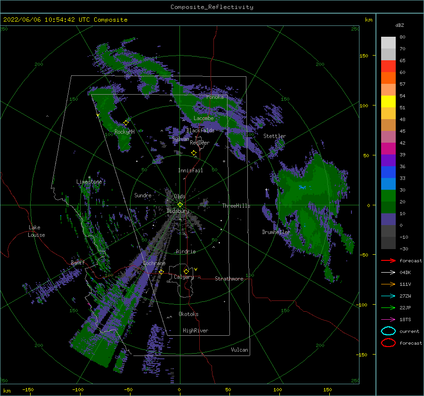Click the -150 tick on bottom axis
The width and height of the screenshot is (424, 396).
(x=28, y=389)
